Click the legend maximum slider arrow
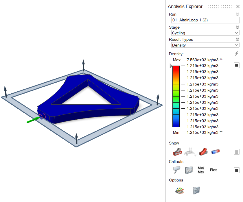This screenshot has height=202, width=243. 171,66
